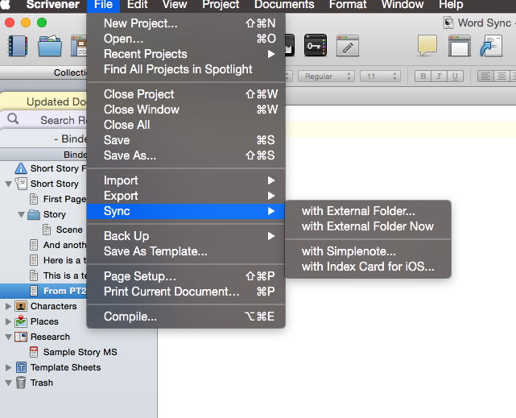Collapse the Trash folder
The width and height of the screenshot is (516, 418).
9,383
